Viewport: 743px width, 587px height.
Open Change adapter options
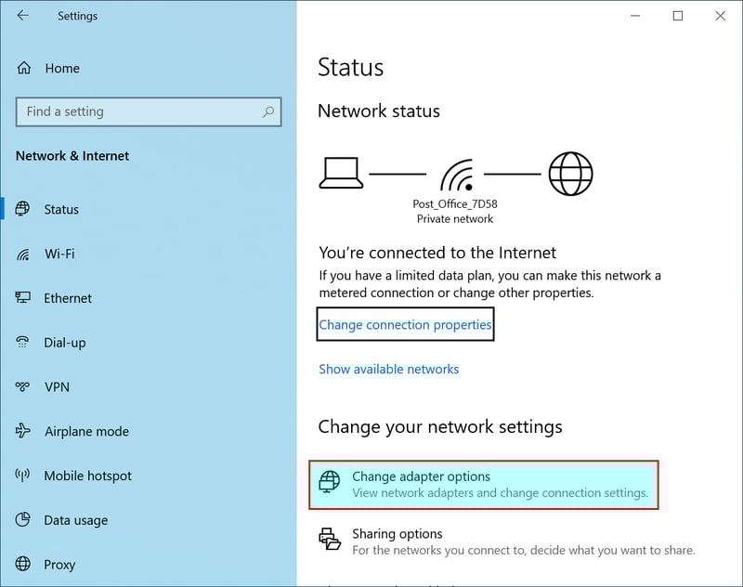coord(483,484)
